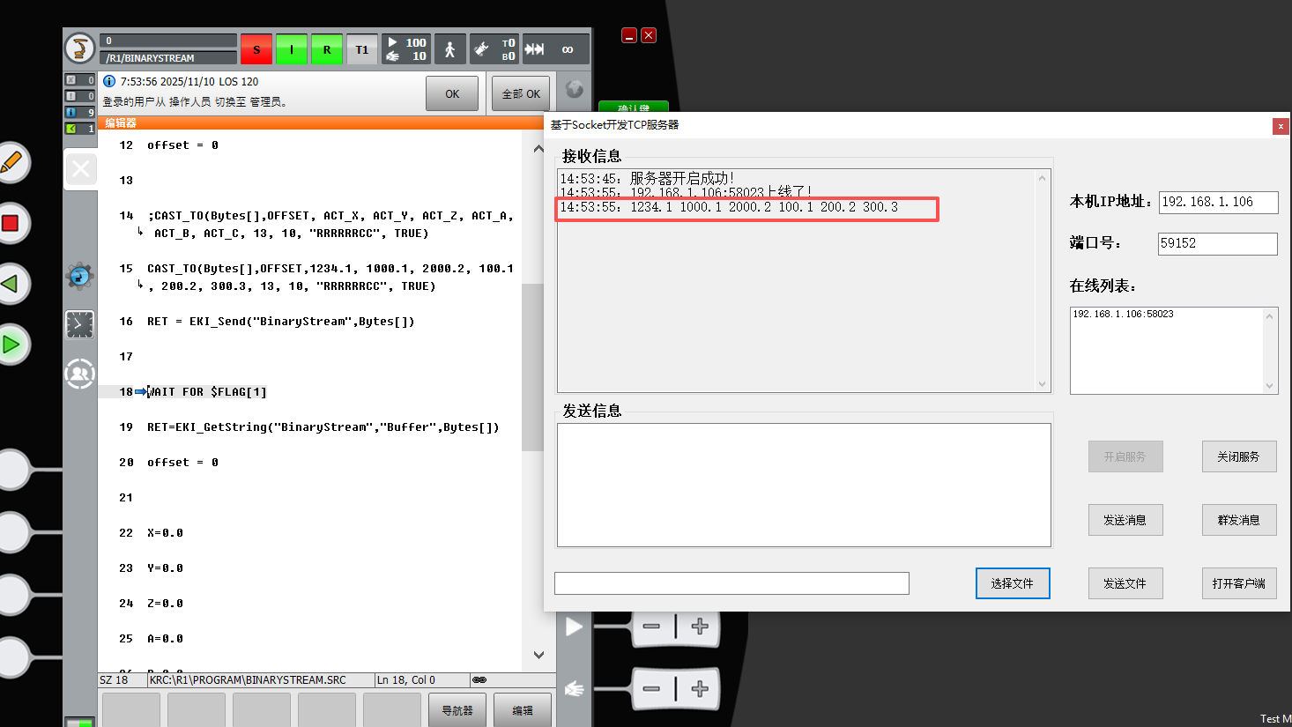Click the editor vertical scrollbar thumb
This screenshot has height=727, width=1292.
coord(532,367)
